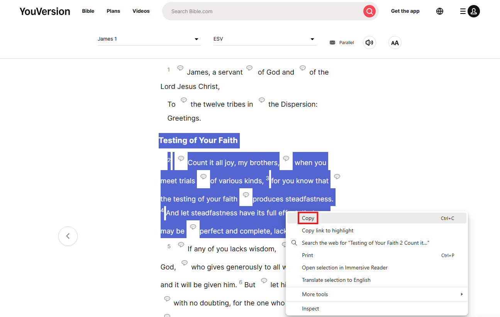Go to the Videos page
The height and width of the screenshot is (317, 500).
coord(141,11)
